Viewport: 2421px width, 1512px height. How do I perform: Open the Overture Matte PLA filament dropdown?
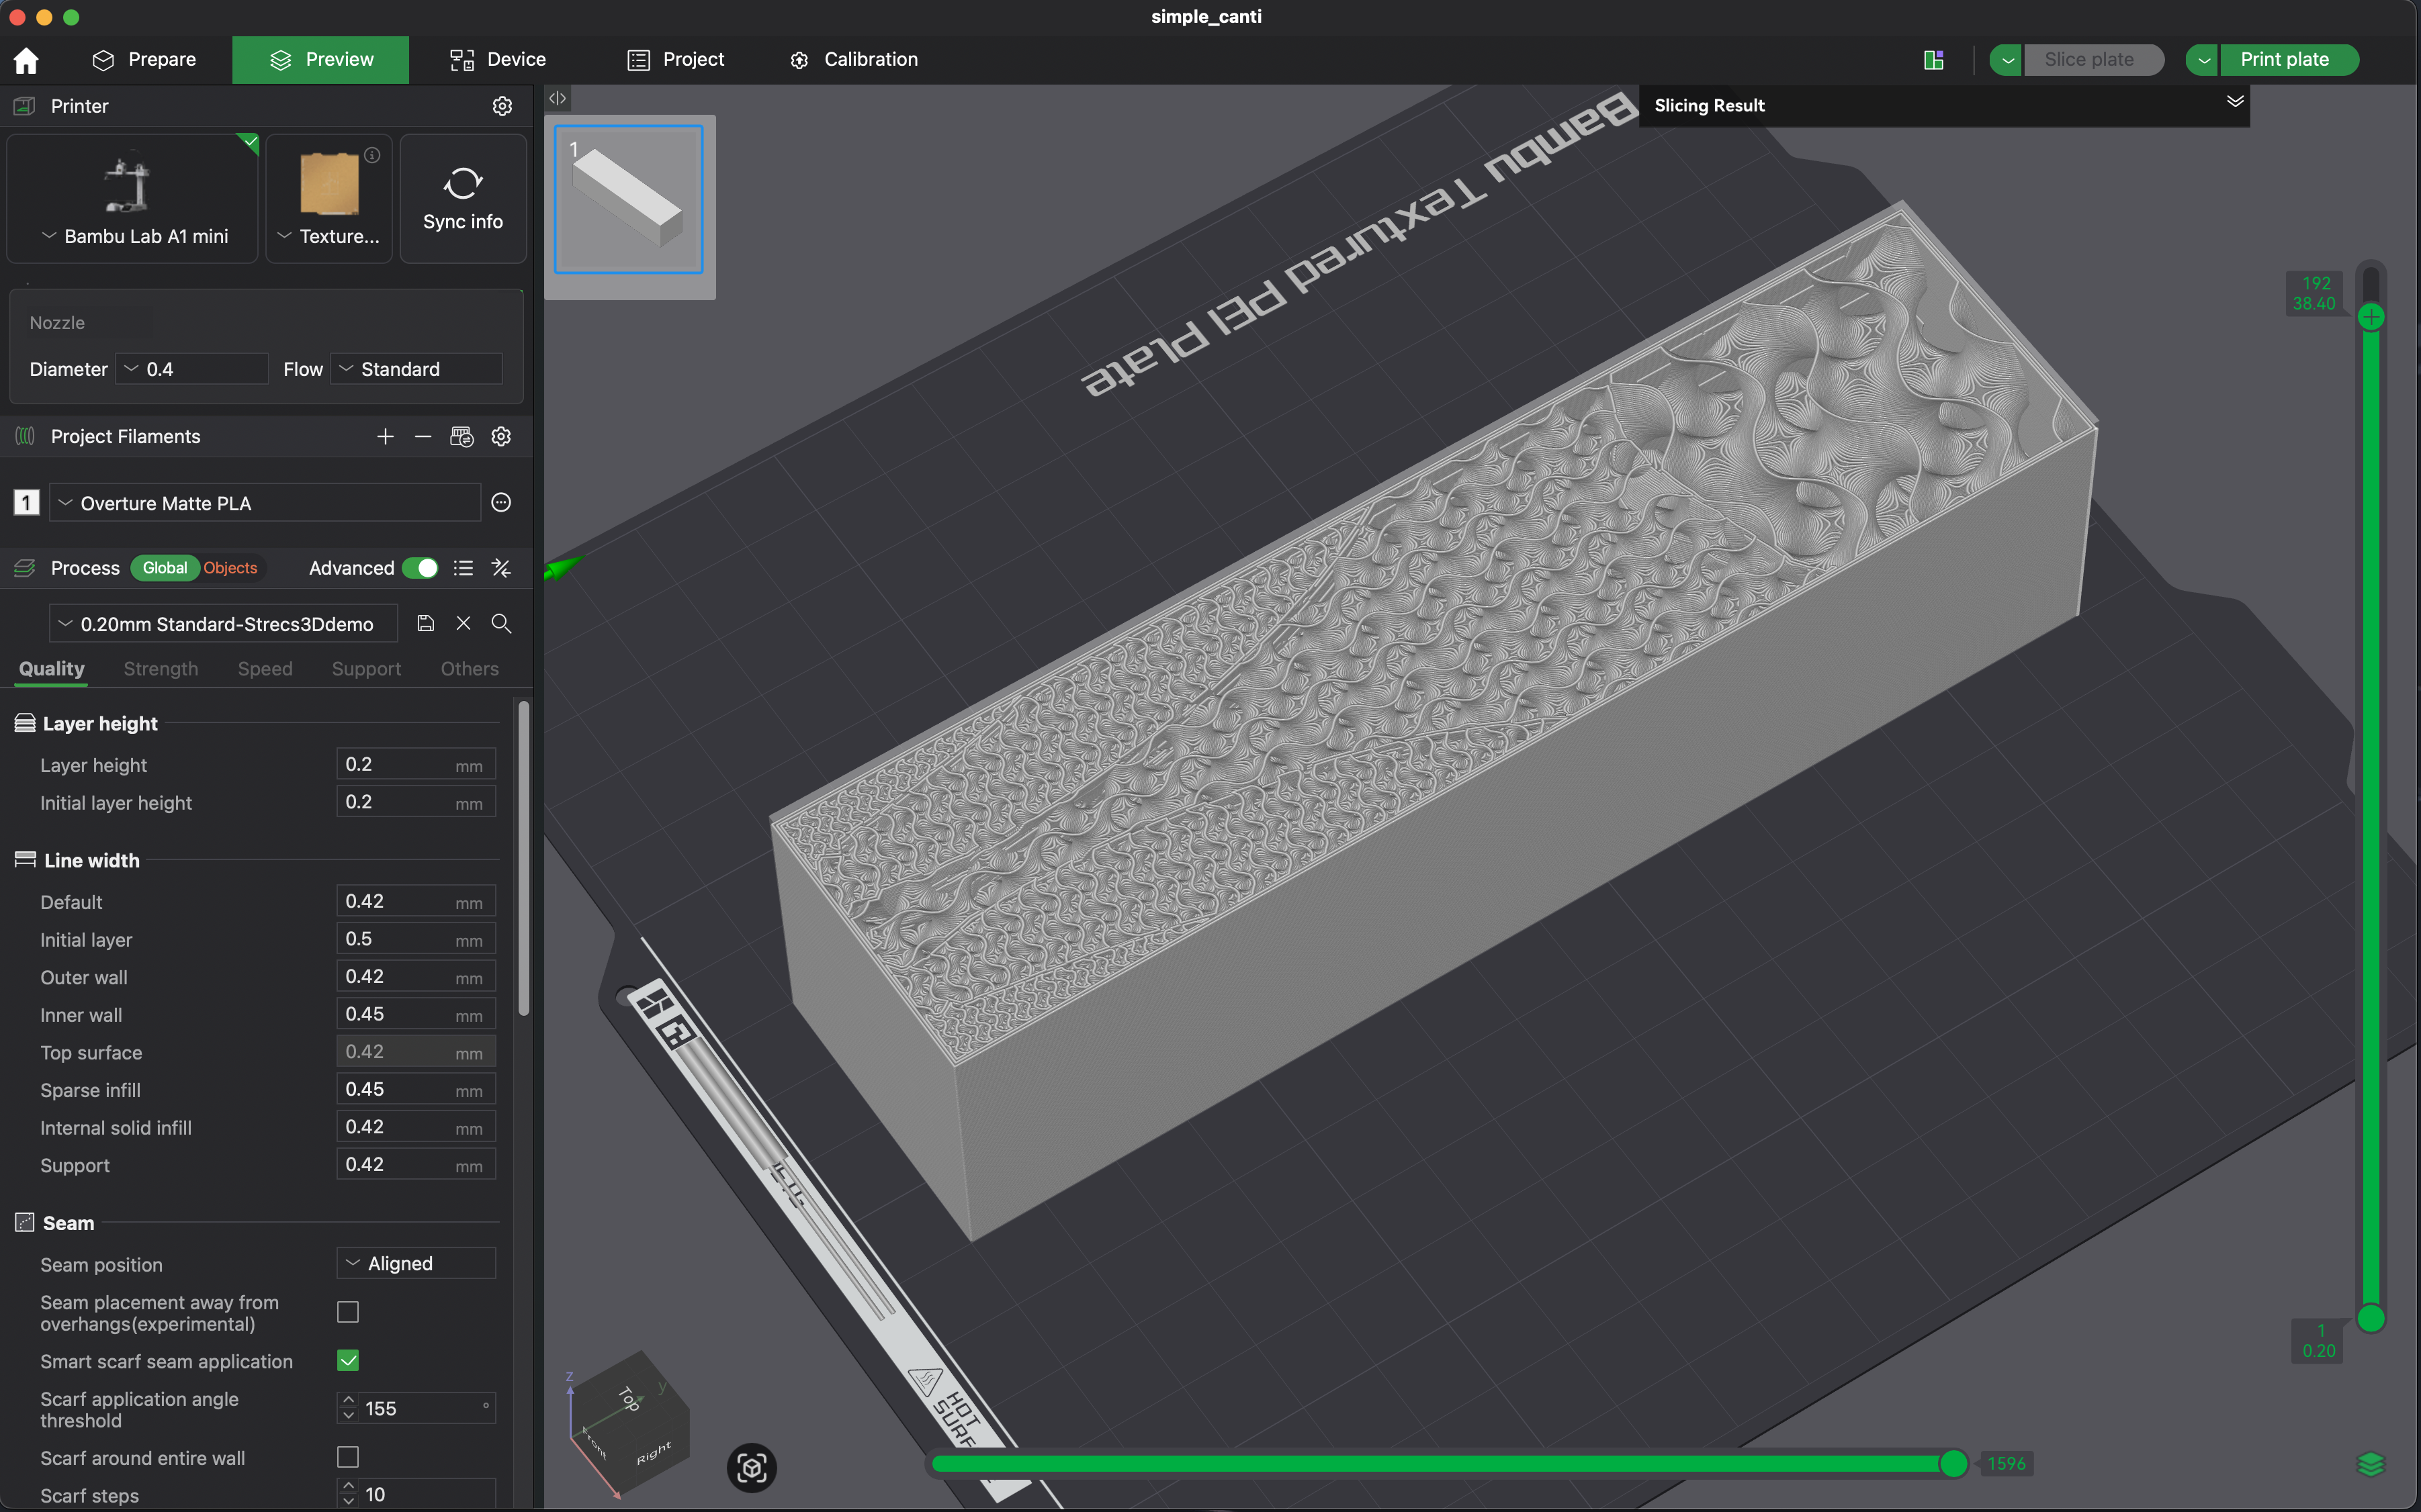(264, 503)
